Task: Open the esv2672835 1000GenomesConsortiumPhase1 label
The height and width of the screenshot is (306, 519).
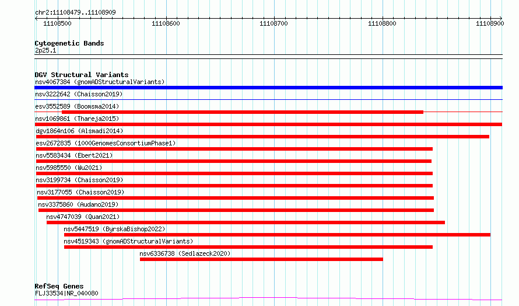Action: [x=106, y=143]
